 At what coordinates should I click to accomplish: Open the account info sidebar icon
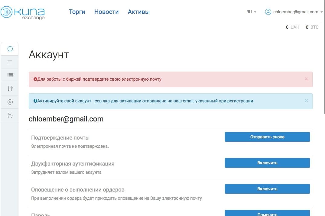10,49
